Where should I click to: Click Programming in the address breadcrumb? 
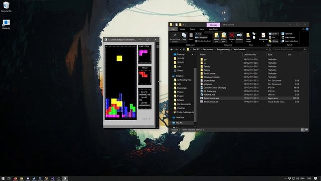click(x=223, y=49)
